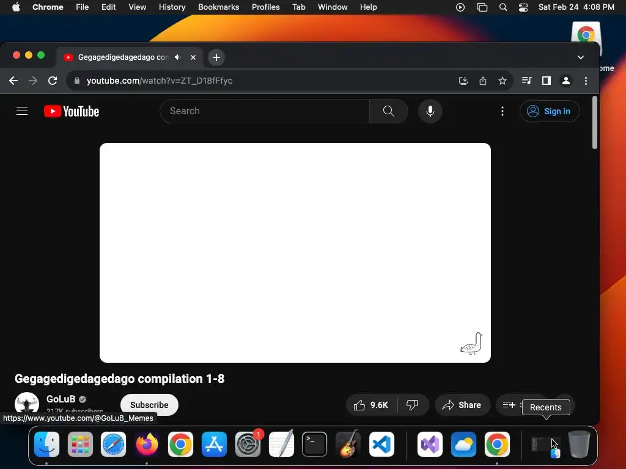Viewport: 626px width, 469px height.
Task: Mute tab via speaker icon
Action: click(x=178, y=57)
